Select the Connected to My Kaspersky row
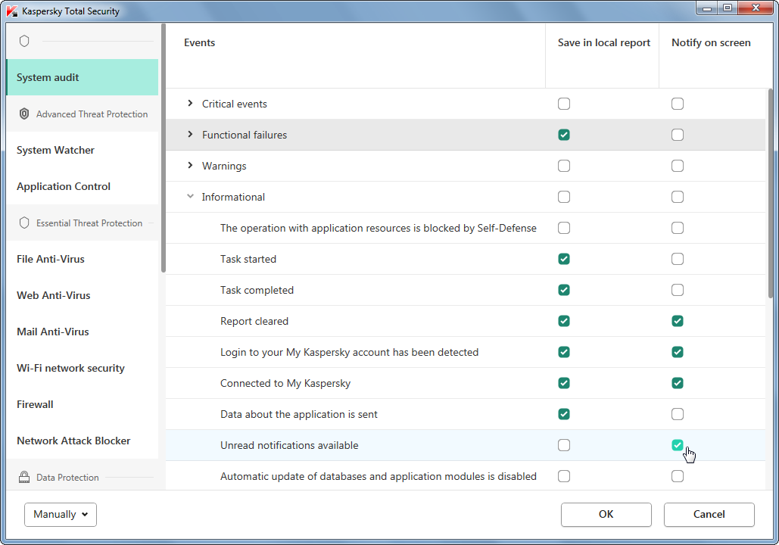Viewport: 779px width, 545px height. click(x=466, y=383)
